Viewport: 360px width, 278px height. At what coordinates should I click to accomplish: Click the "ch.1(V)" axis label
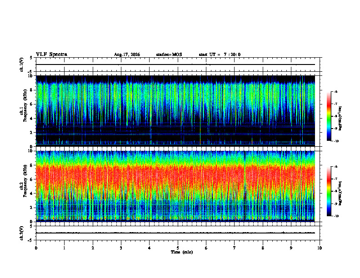coord(22,65)
